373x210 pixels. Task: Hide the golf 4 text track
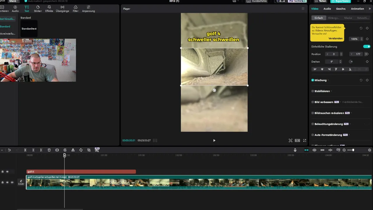(7, 172)
